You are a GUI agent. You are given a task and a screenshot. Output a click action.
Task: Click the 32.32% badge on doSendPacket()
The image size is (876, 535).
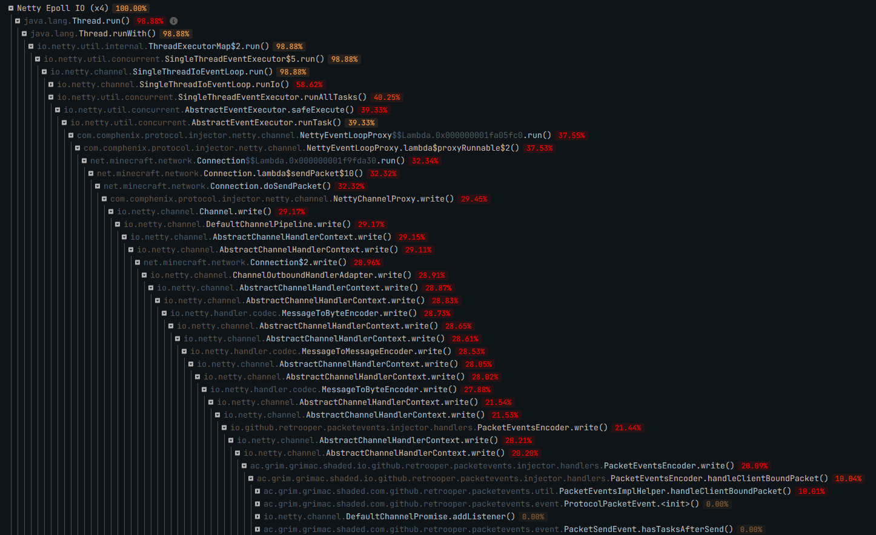[x=351, y=186]
